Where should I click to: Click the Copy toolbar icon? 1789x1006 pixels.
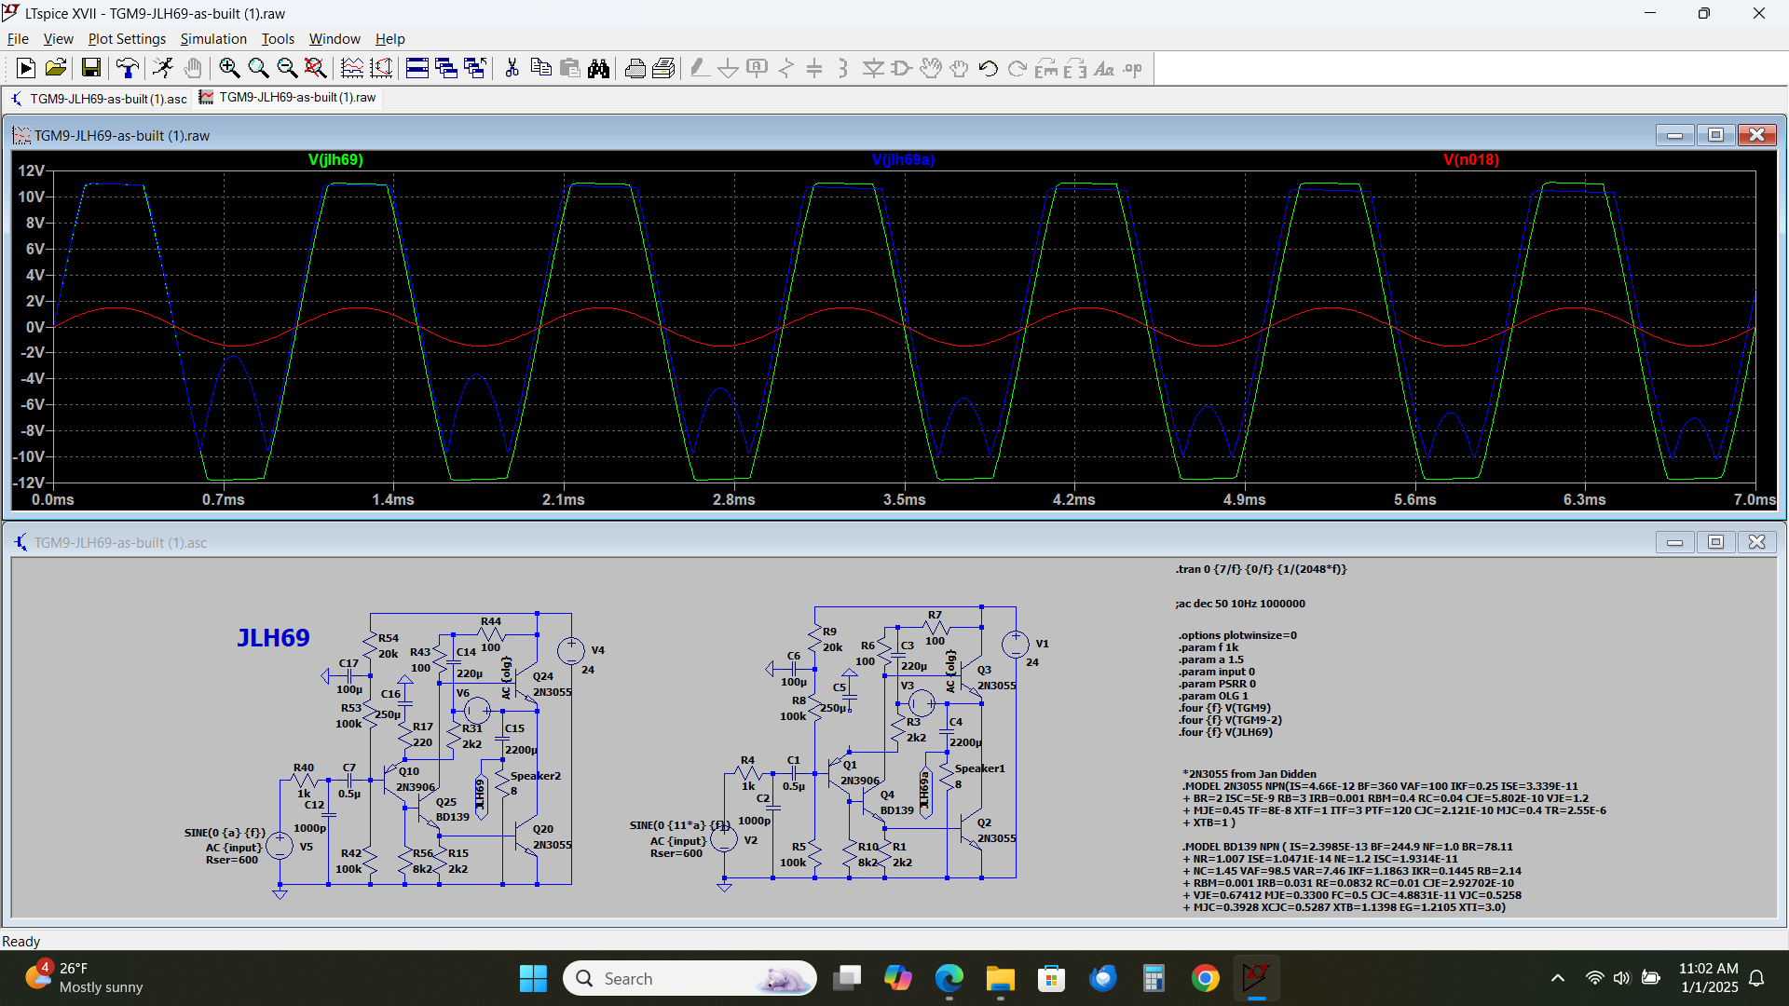[x=540, y=68]
